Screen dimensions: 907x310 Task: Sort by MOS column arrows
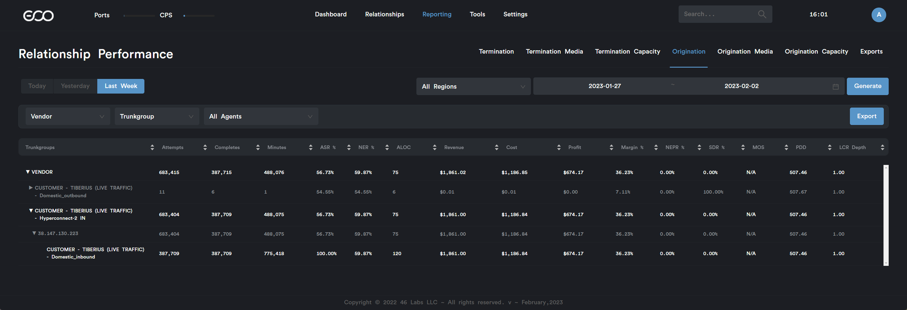pyautogui.click(x=786, y=147)
